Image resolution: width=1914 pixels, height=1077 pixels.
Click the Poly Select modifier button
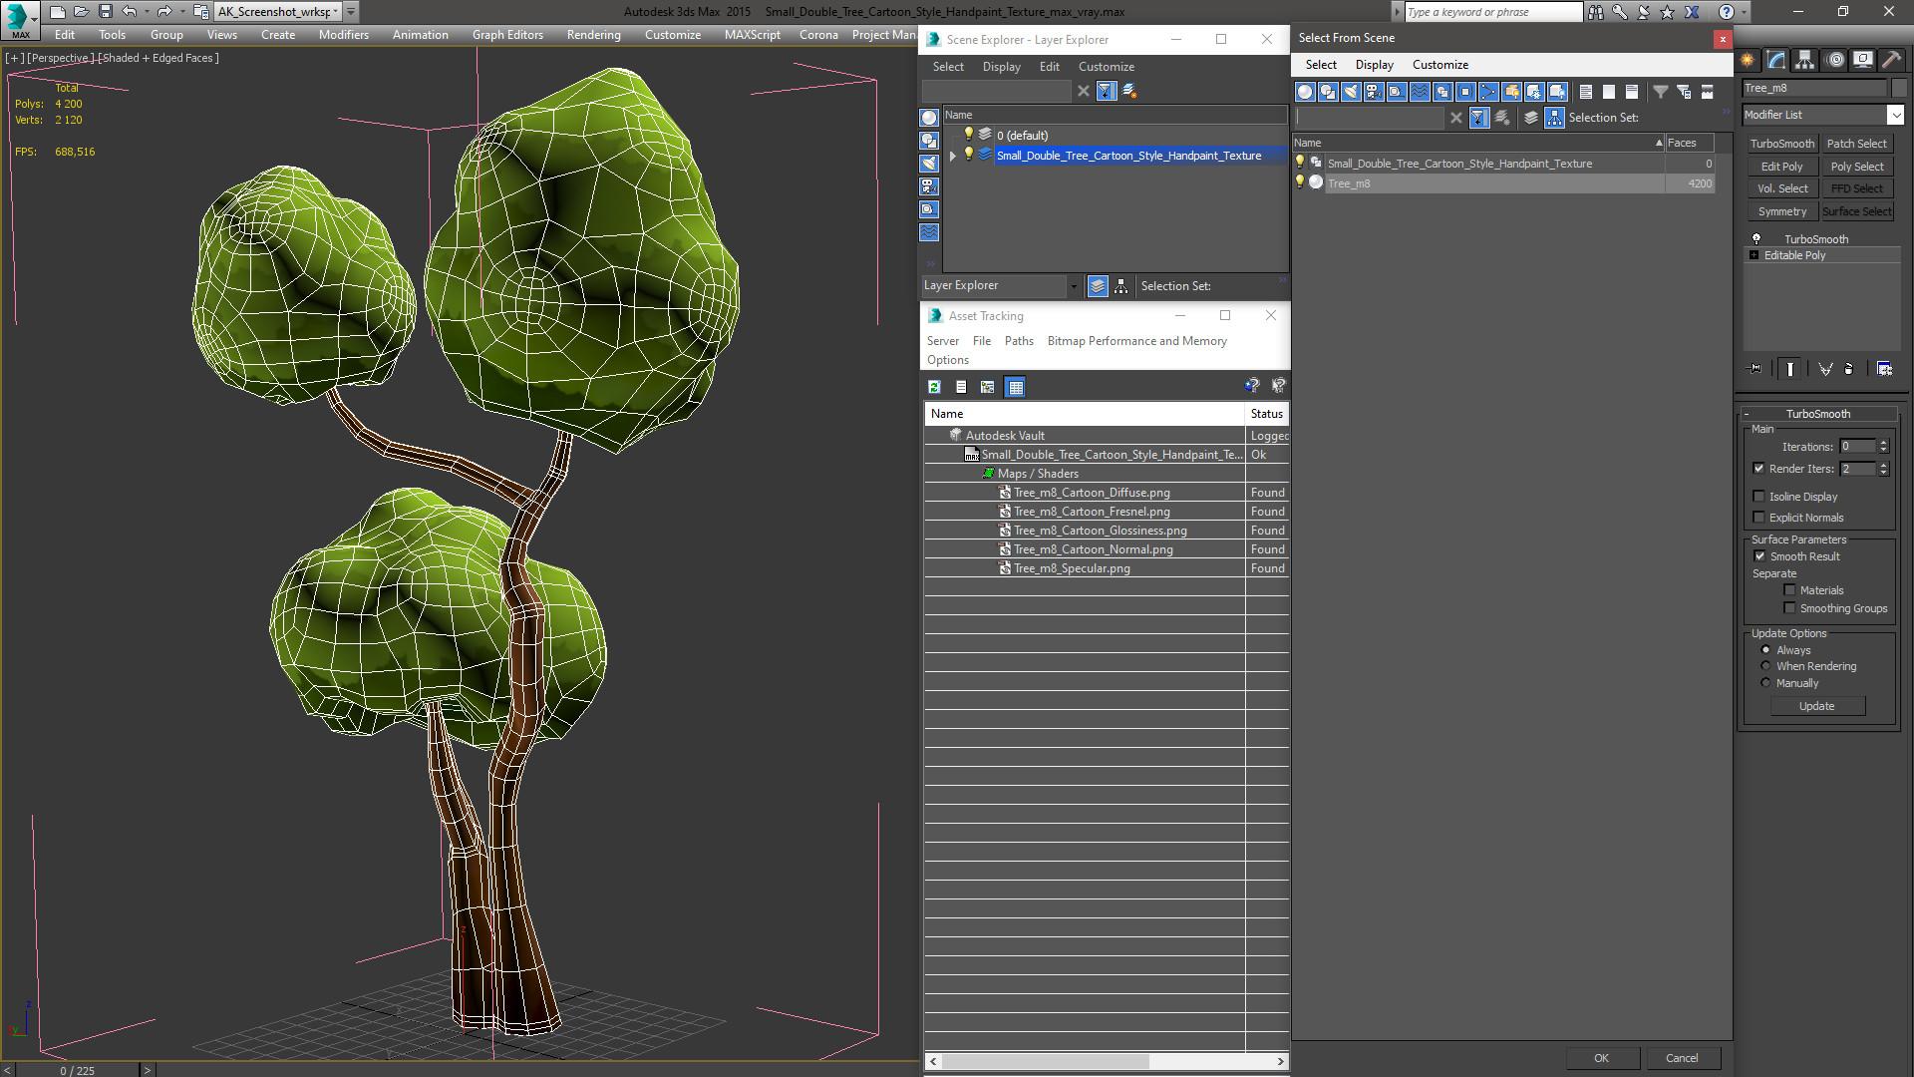[x=1857, y=167]
